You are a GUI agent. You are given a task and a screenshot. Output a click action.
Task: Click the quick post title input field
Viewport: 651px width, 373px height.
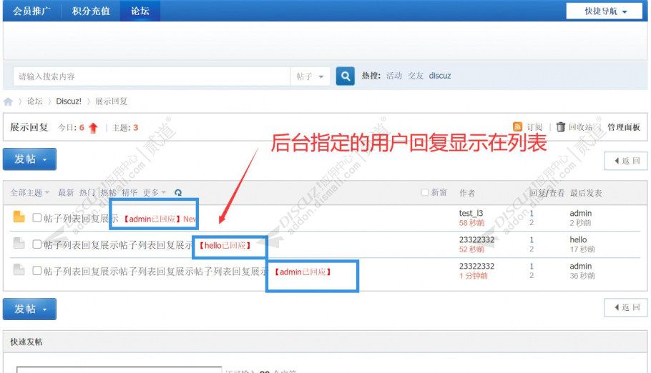119,369
